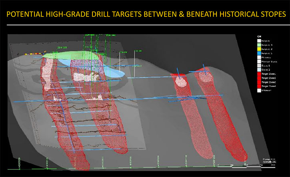Select the Stope 2 light-blue legend swatch

point(259,70)
